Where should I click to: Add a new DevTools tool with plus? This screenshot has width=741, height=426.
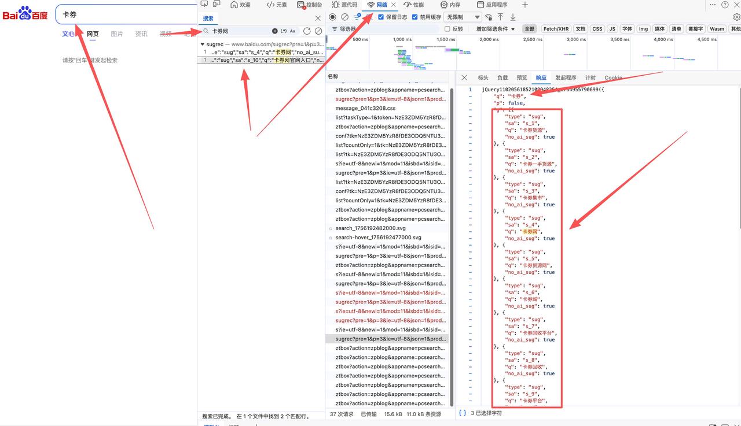pyautogui.click(x=525, y=5)
